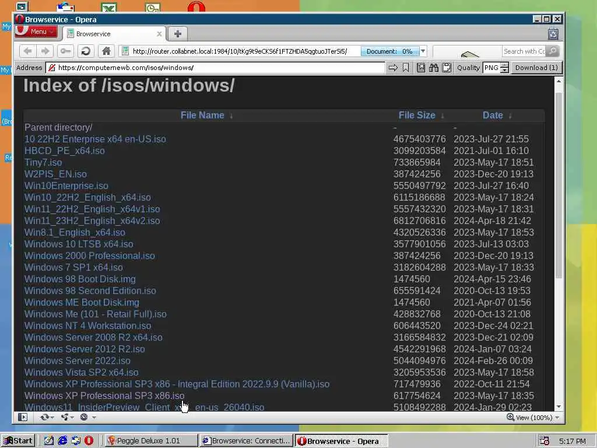Open the Parent directory/ link
597x448 pixels.
[58, 127]
